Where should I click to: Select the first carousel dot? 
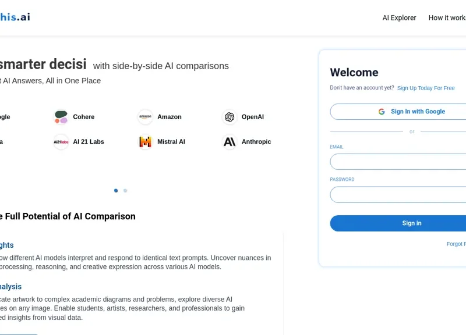[116, 191]
